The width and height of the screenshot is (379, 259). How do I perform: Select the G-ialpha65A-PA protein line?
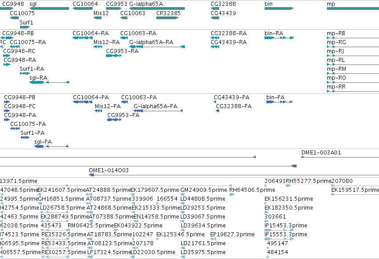coord(158,111)
